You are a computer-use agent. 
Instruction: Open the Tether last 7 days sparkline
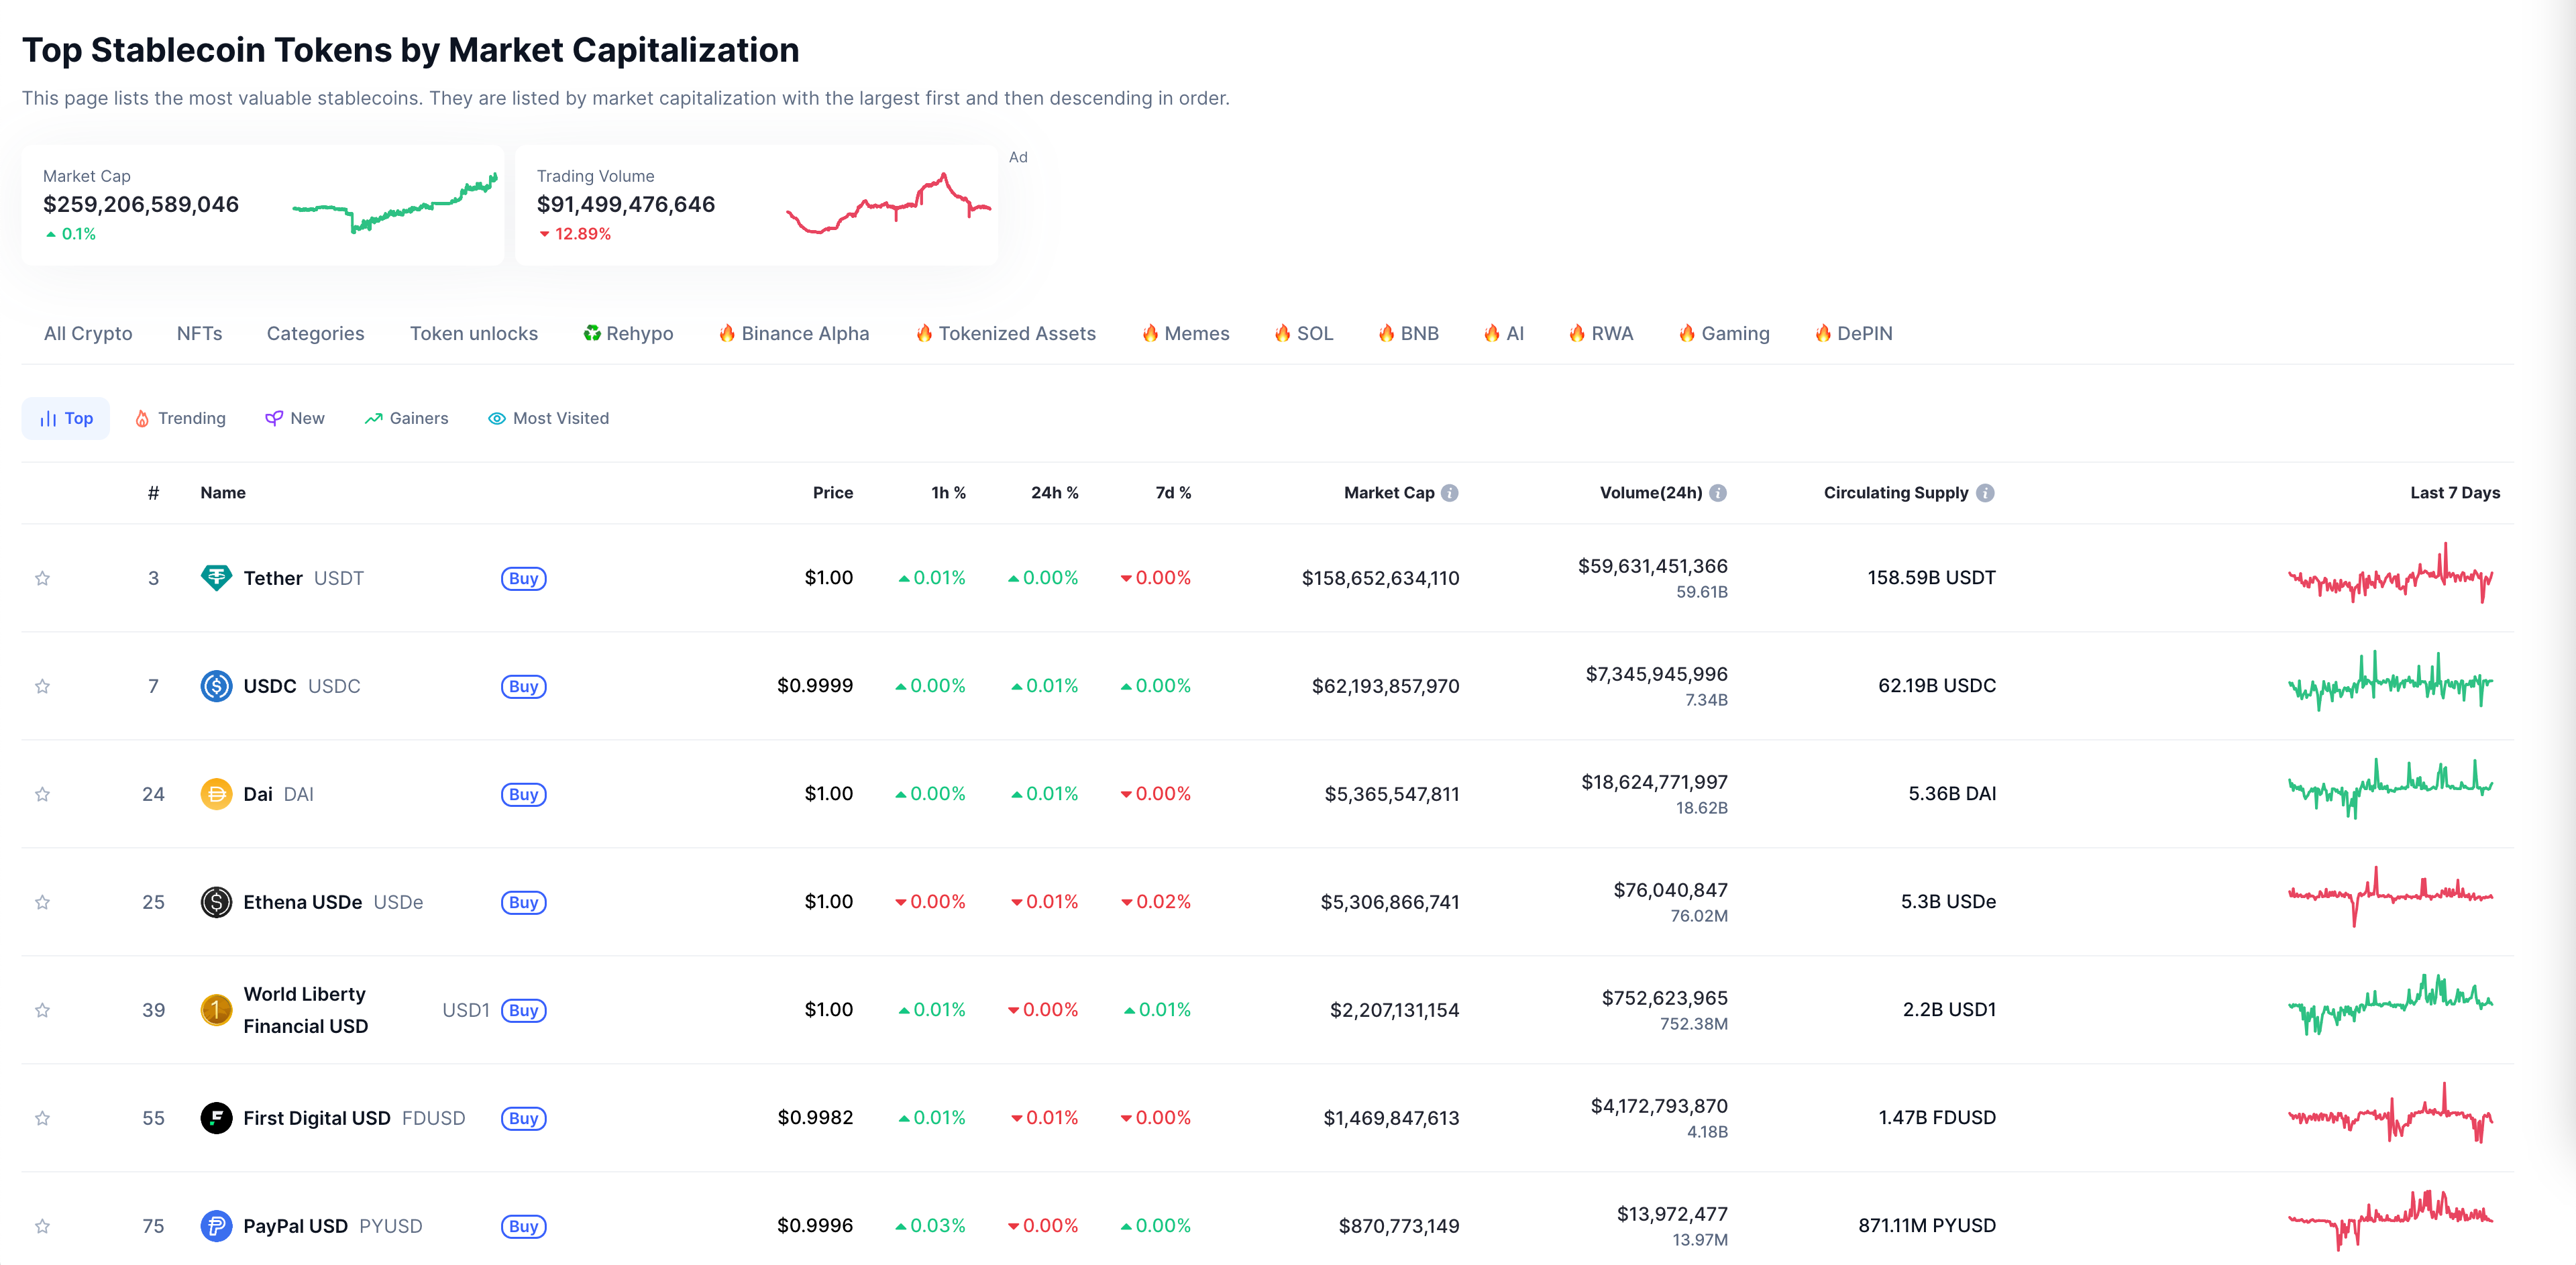point(2390,577)
